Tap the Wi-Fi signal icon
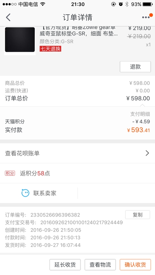Screen dimensions: 155x275 pos(42,4)
